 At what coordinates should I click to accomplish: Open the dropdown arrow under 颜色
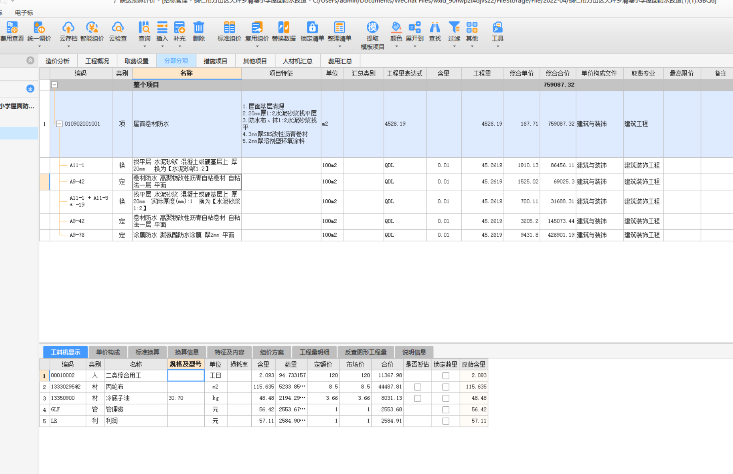click(x=396, y=47)
